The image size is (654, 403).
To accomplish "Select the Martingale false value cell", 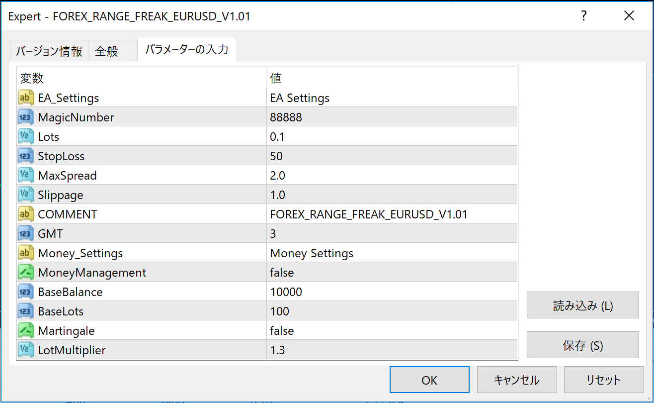I will click(x=392, y=331).
